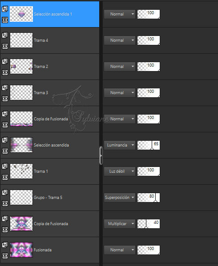Open Luminancia blend mode dropdown
Viewport: 218px width, 266px height.
(x=119, y=145)
